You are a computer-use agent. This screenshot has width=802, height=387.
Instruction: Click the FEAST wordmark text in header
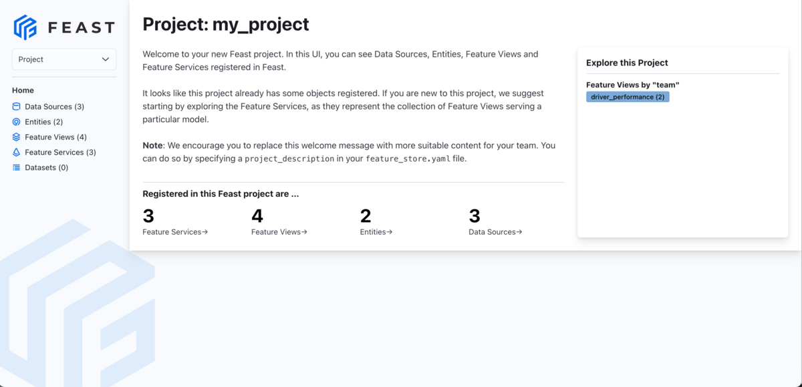[x=82, y=28]
